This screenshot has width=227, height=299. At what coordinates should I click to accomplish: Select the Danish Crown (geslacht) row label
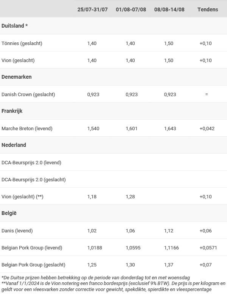coord(28,95)
